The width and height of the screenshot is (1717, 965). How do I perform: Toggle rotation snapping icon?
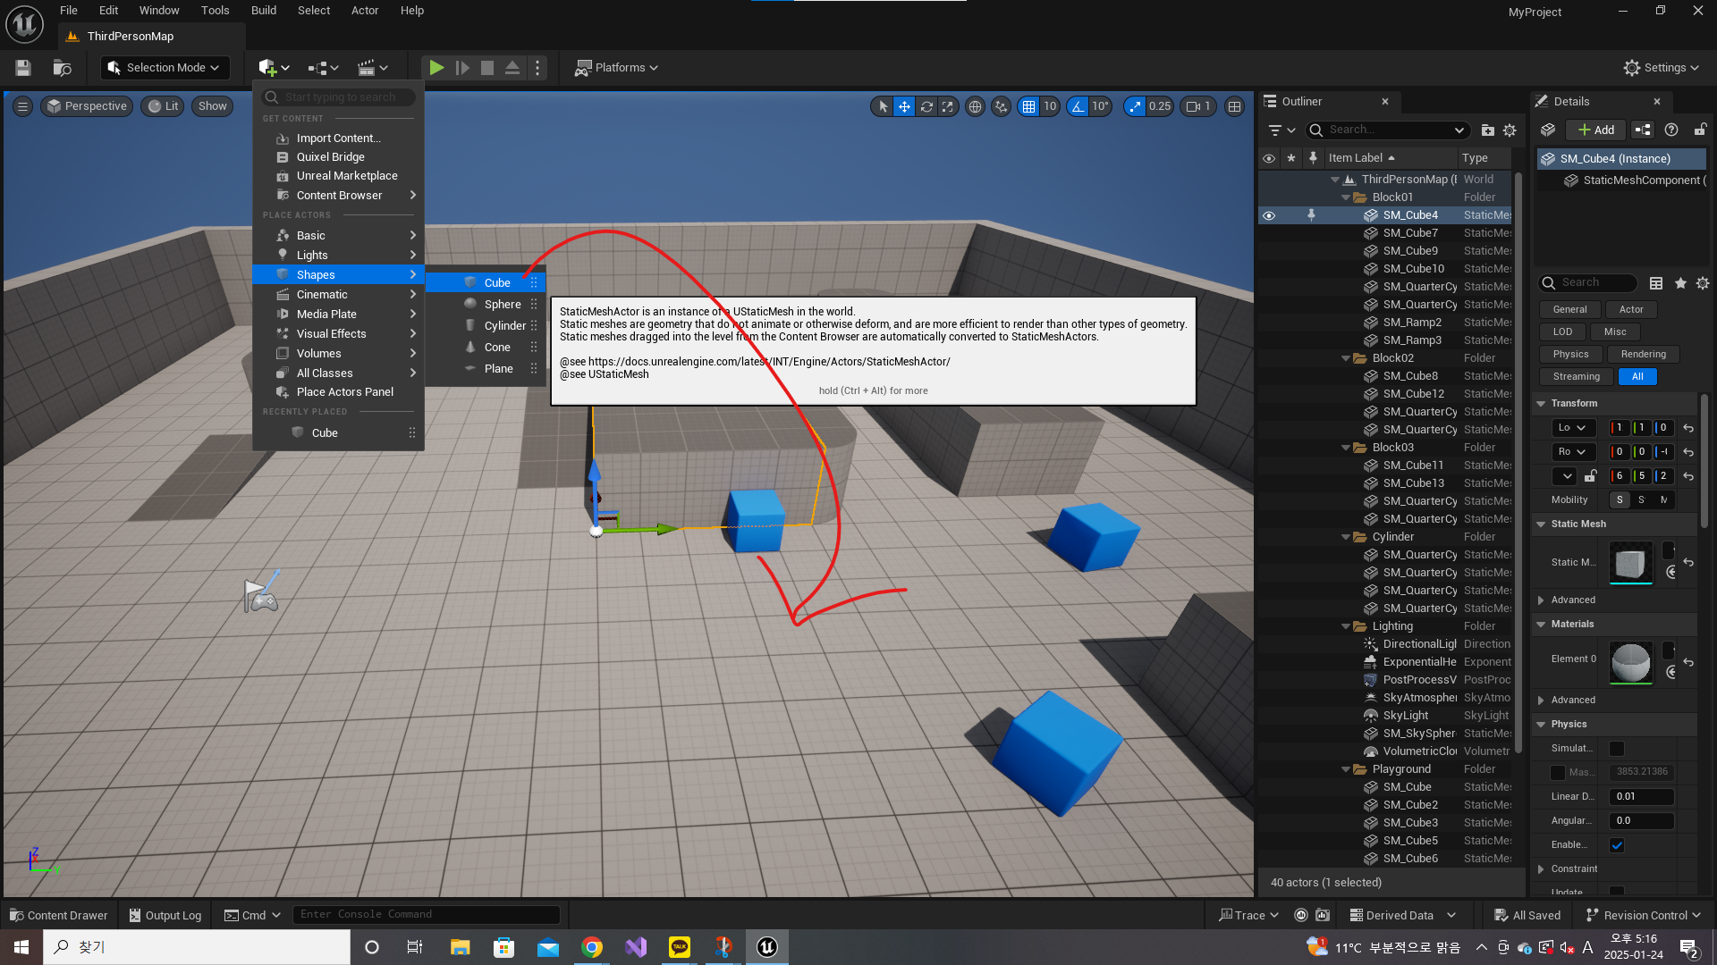(1078, 106)
